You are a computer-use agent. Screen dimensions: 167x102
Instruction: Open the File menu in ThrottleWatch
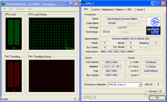click(x=4, y=9)
